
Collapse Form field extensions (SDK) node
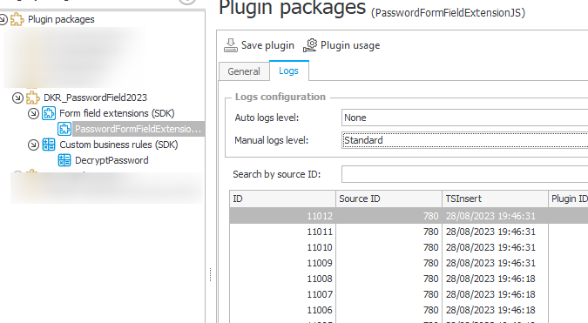[33, 113]
